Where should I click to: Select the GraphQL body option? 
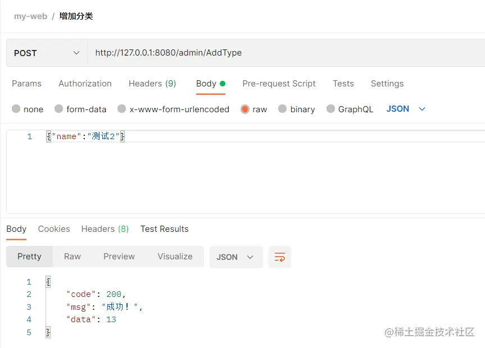330,109
